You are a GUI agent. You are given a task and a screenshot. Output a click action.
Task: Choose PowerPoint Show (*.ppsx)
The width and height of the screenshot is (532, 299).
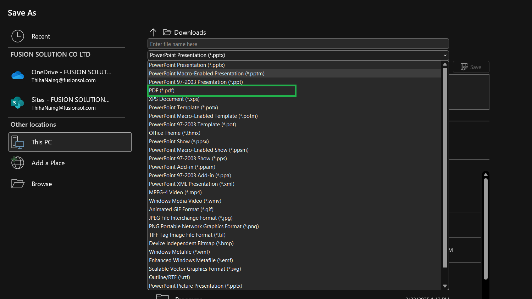pos(295,142)
